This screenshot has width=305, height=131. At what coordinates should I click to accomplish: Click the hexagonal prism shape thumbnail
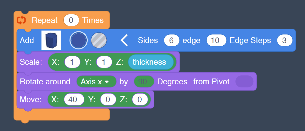(x=51, y=40)
